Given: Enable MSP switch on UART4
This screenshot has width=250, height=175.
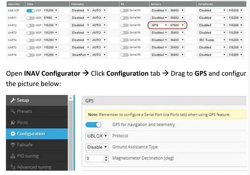Looking at the screenshot, I should (31, 40).
